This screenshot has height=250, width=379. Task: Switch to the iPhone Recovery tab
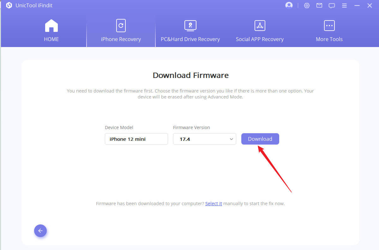click(121, 31)
